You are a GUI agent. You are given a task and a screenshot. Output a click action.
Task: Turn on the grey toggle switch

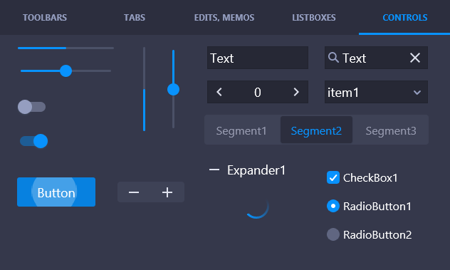pos(31,107)
